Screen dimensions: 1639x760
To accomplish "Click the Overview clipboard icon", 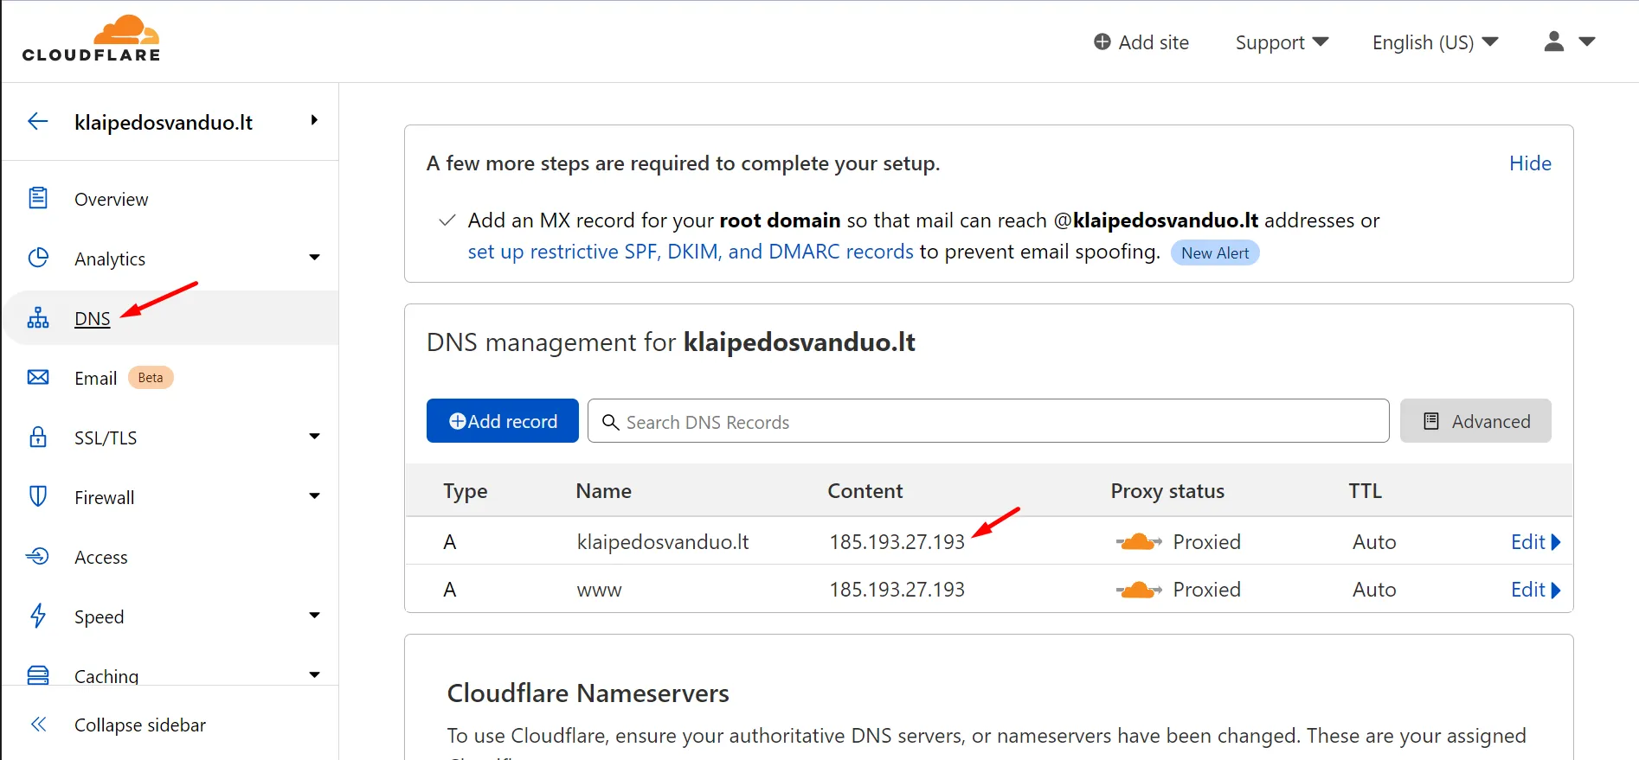I will point(38,198).
